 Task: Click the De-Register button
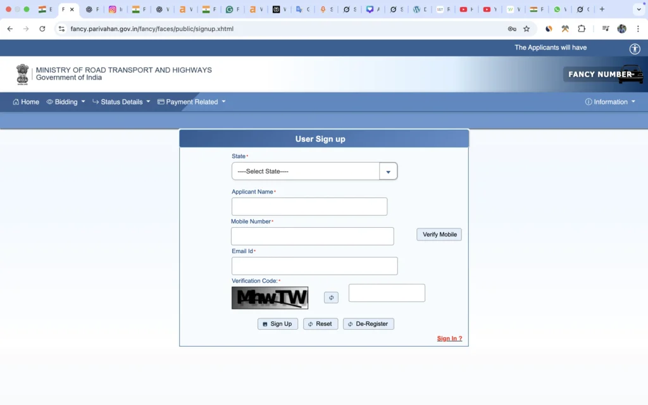click(368, 323)
